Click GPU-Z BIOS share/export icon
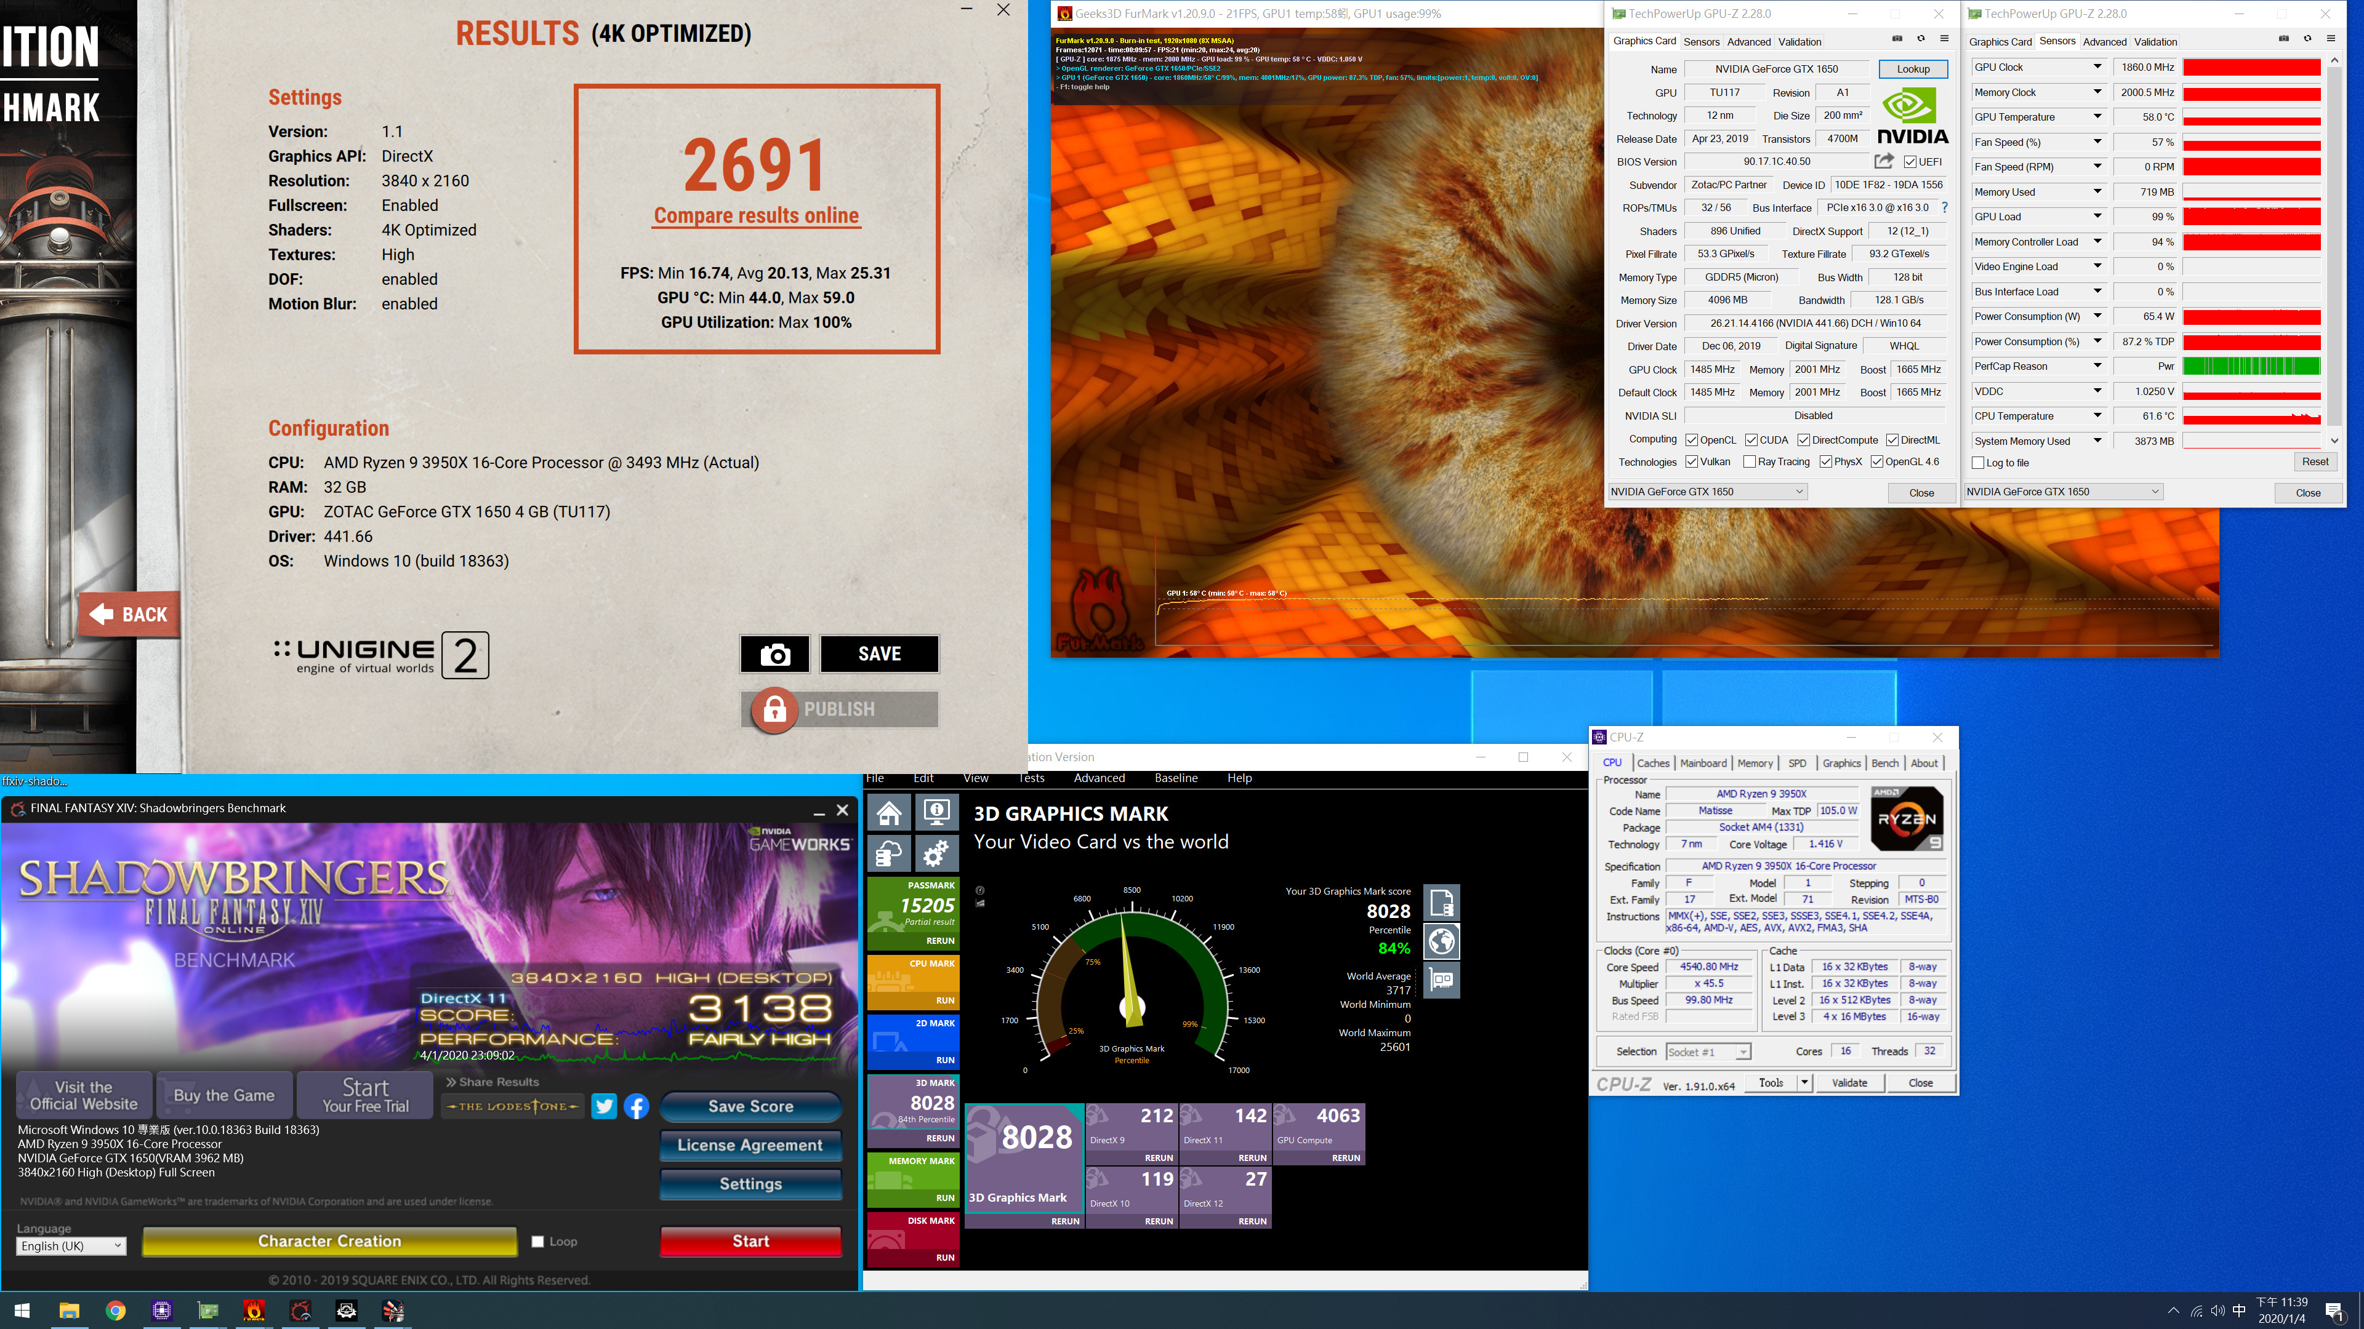Viewport: 2364px width, 1329px height. tap(1884, 161)
